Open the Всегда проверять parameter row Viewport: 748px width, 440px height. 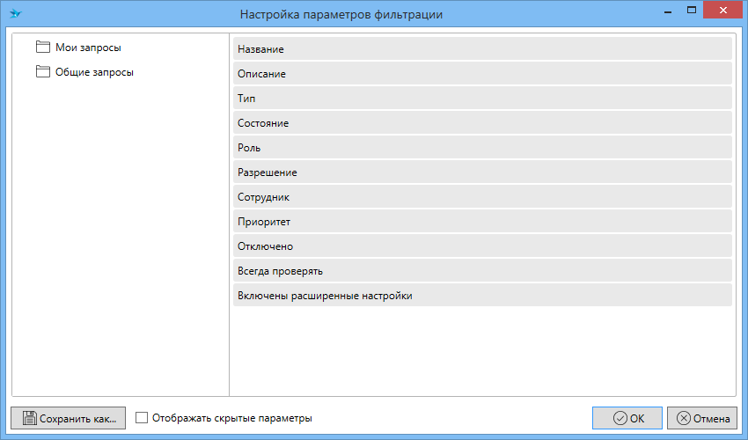coord(482,271)
